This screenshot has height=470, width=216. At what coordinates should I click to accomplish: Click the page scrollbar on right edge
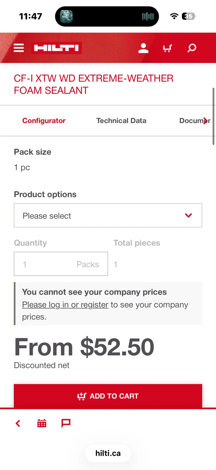pos(213,116)
